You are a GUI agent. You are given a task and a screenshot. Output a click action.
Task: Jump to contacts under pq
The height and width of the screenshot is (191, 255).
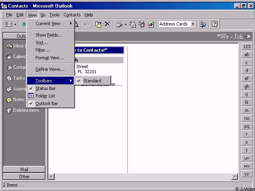tap(247, 126)
